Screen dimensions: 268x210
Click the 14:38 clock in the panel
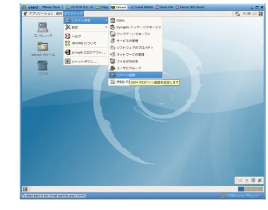pyautogui.click(x=246, y=14)
